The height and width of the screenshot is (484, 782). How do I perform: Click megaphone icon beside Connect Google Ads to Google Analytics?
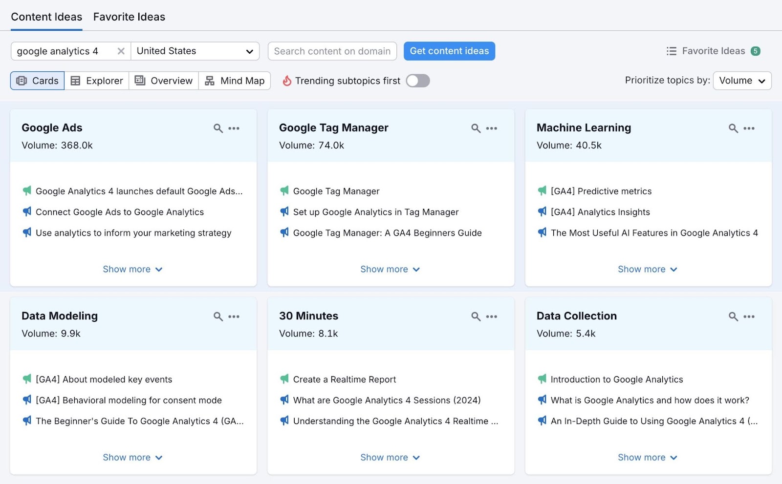[x=27, y=212]
